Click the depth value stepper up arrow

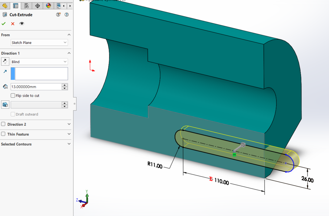click(x=64, y=85)
